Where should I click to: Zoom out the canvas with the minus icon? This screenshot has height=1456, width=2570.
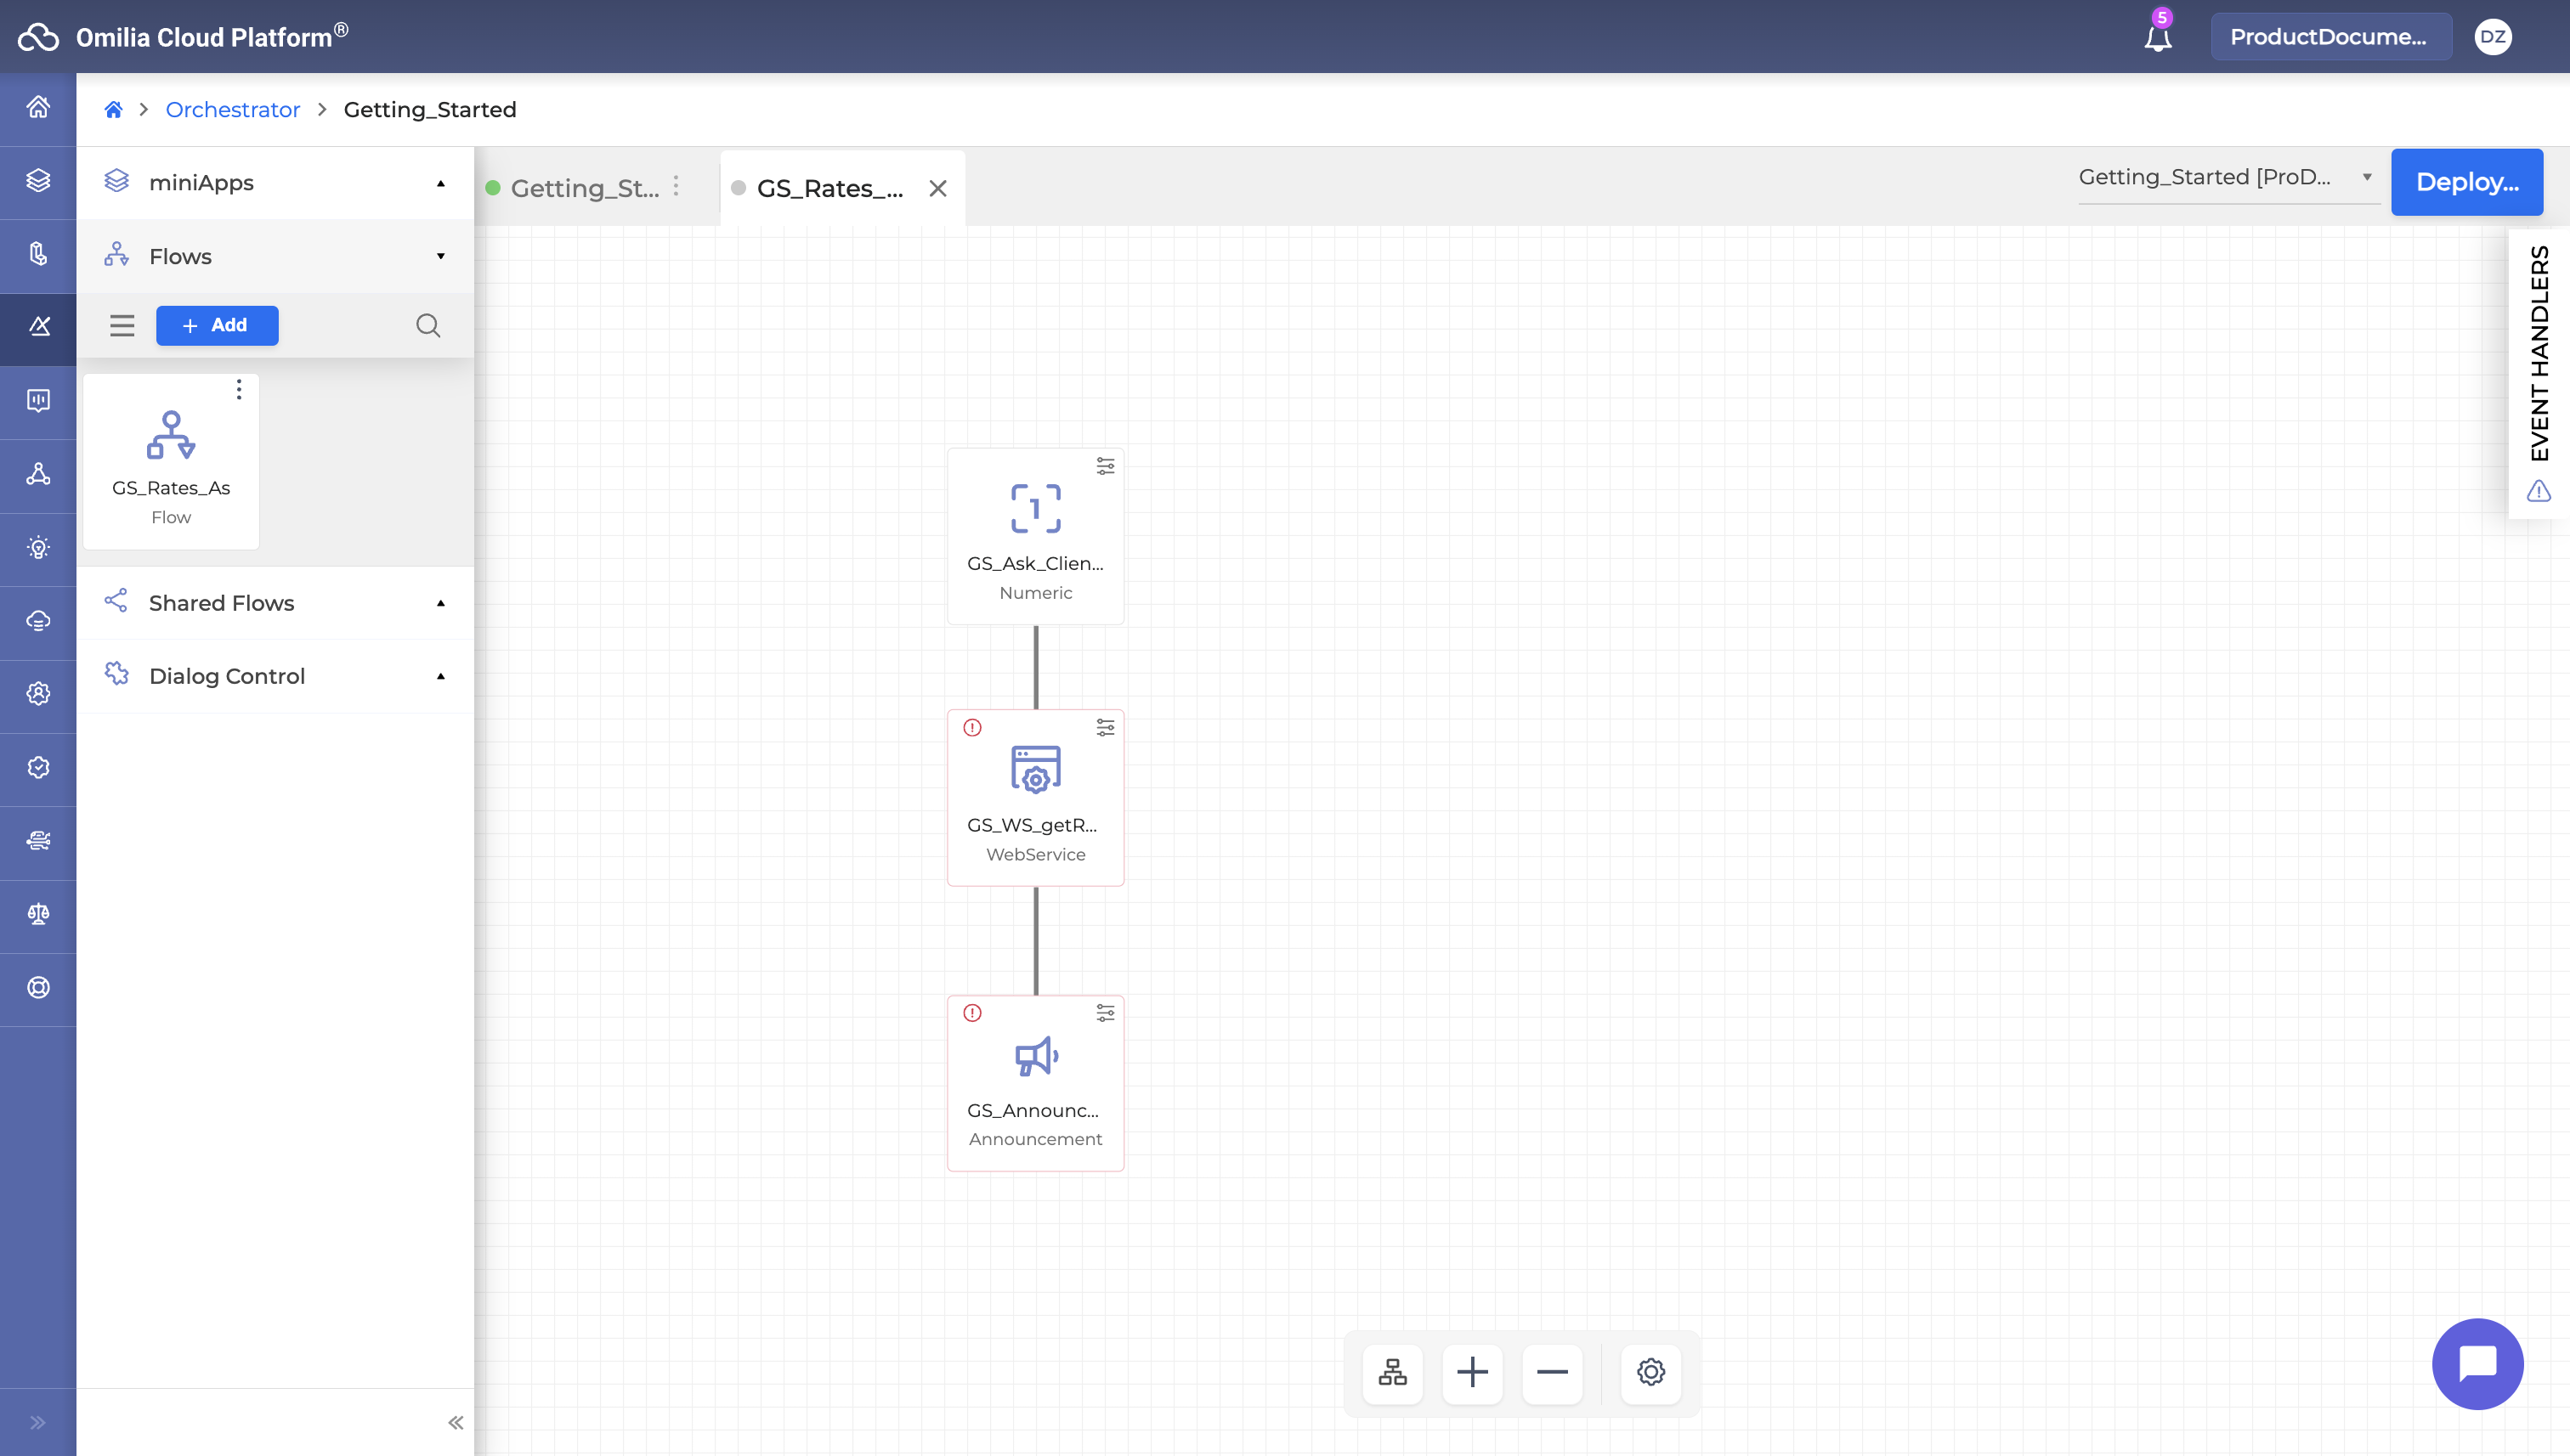[x=1552, y=1372]
